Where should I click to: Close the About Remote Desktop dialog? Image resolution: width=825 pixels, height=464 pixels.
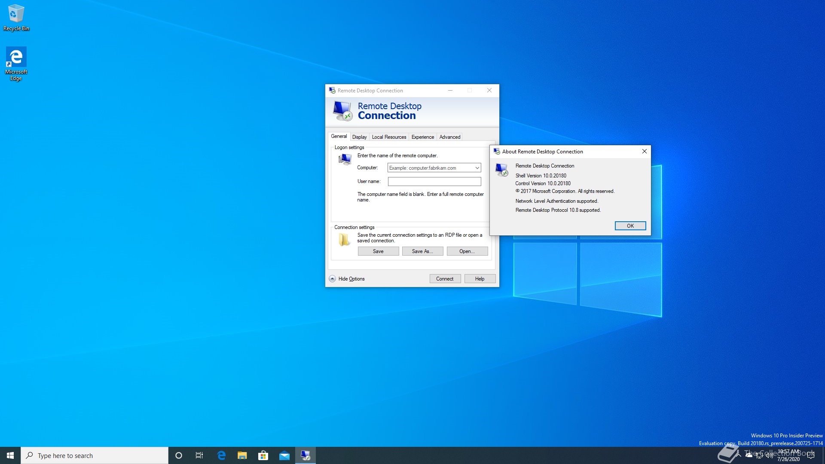click(x=644, y=151)
